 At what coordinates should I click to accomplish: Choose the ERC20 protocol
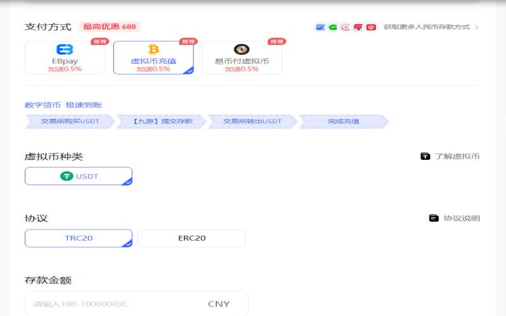(192, 238)
